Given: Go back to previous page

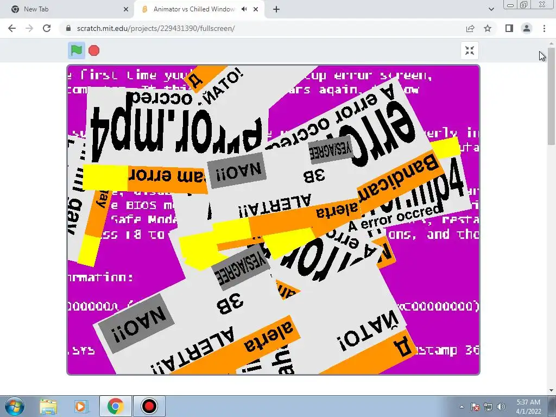Looking at the screenshot, I should pos(12,28).
